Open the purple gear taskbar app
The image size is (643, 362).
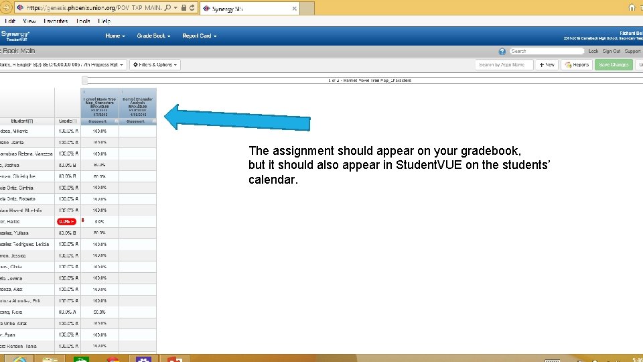click(x=143, y=359)
